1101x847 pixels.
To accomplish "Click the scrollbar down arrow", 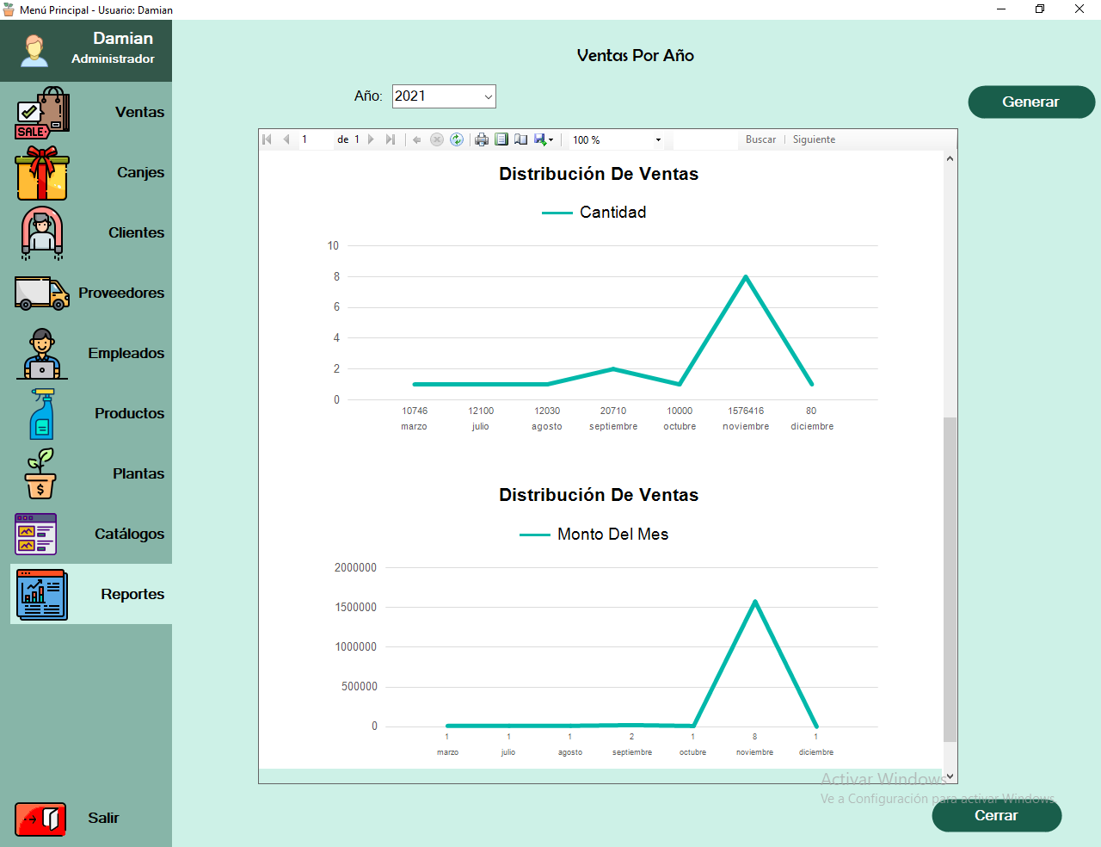I will point(950,776).
